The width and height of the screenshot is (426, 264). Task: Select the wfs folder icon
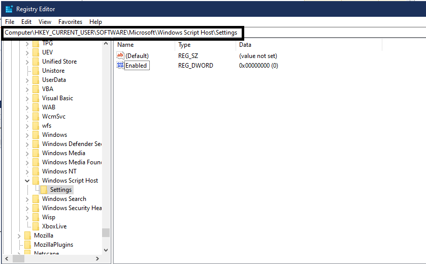click(x=36, y=126)
